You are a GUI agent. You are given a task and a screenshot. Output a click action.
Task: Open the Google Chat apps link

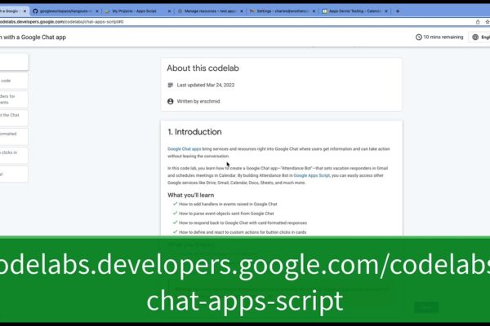[x=185, y=149]
